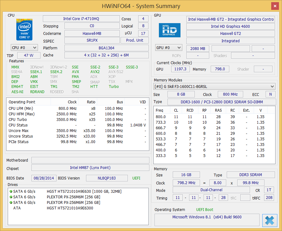Open the GPU #0 selector dropdown
282x231 pixels.
[168, 48]
